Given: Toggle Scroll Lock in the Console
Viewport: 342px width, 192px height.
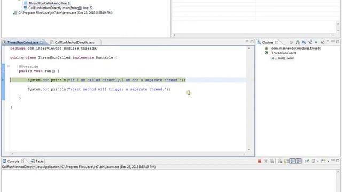Looking at the screenshot, I should pos(286,161).
